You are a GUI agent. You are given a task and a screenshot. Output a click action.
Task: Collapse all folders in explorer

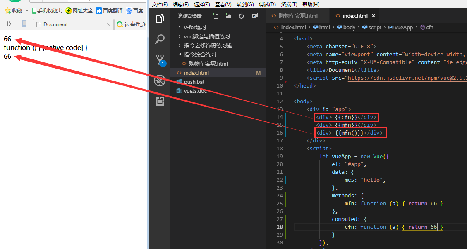pos(255,16)
